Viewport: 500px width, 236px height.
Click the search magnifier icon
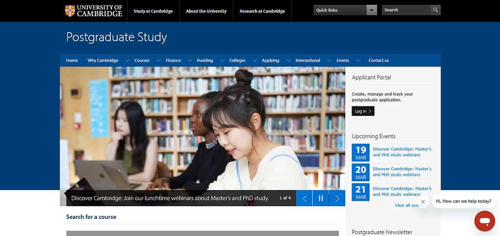click(436, 10)
